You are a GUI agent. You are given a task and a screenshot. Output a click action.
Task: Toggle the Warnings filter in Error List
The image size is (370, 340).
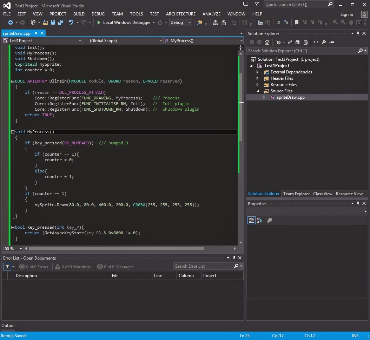pos(73,267)
